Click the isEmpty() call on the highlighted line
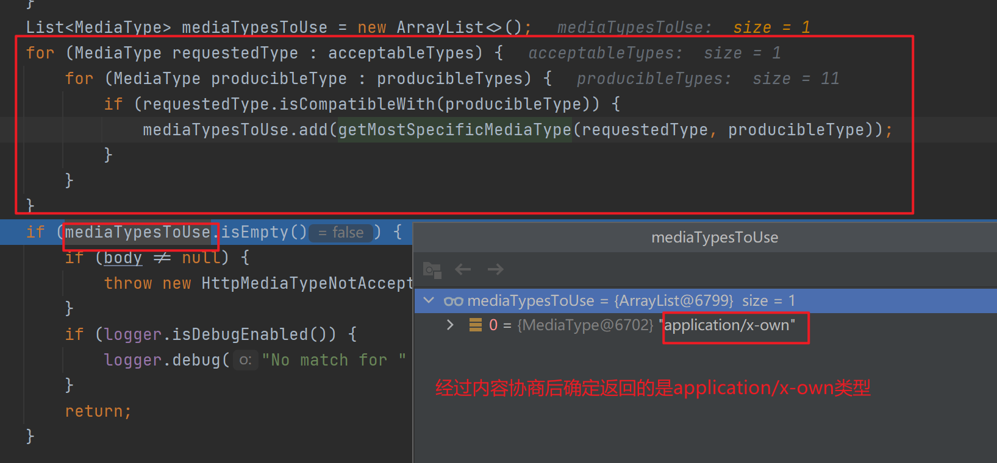The image size is (997, 463). point(263,232)
